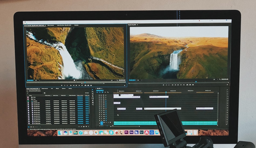Toggle the eye visibility for the top video track
Screen dimensions: 256x148
coord(106,95)
